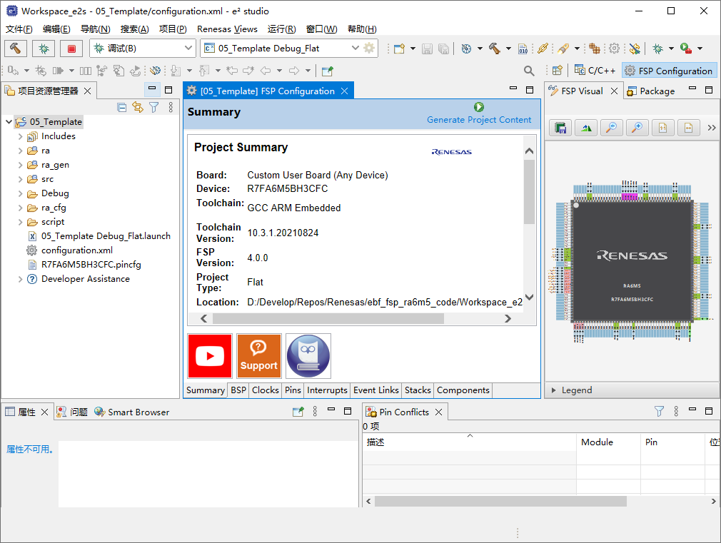The height and width of the screenshot is (543, 721).
Task: Edit launch configuration via gear icon
Action: click(369, 48)
